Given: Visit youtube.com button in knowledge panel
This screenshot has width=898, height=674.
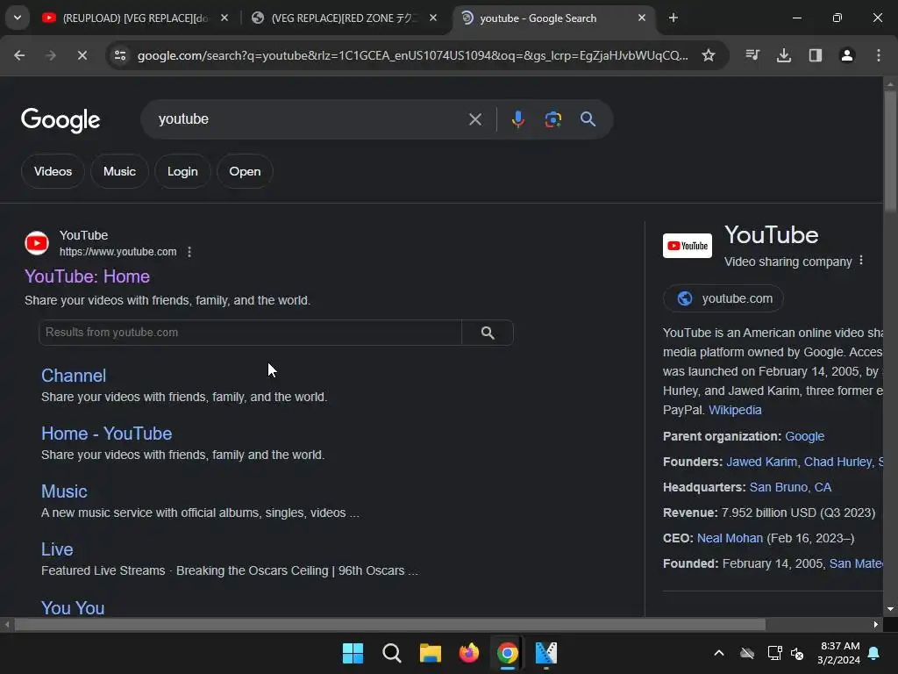Looking at the screenshot, I should (x=723, y=298).
